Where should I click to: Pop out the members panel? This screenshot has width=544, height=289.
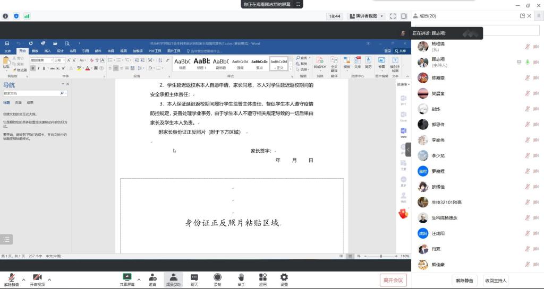coord(522,16)
